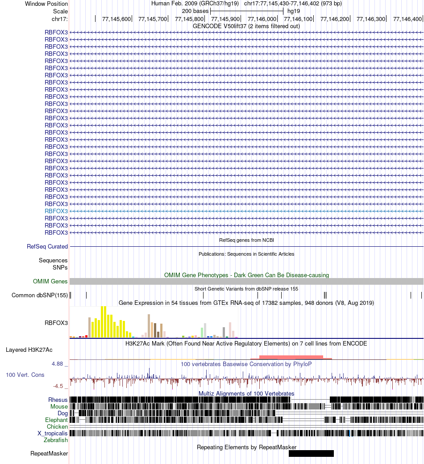Select the light-blue highlighted RBFOX3 transcript label
The height and width of the screenshot is (464, 424).
56,211
